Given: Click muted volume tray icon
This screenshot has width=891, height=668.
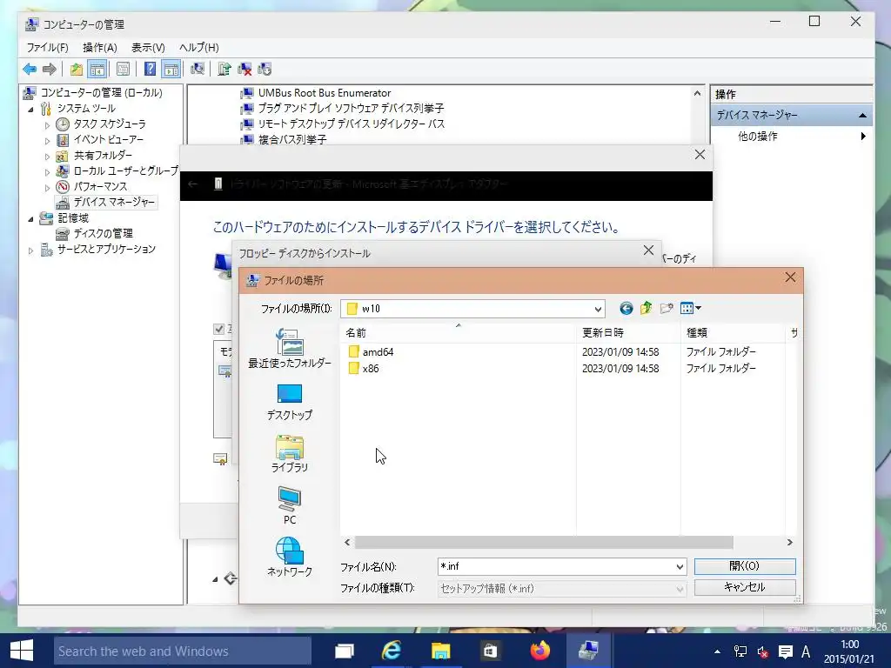Looking at the screenshot, I should pos(762,651).
